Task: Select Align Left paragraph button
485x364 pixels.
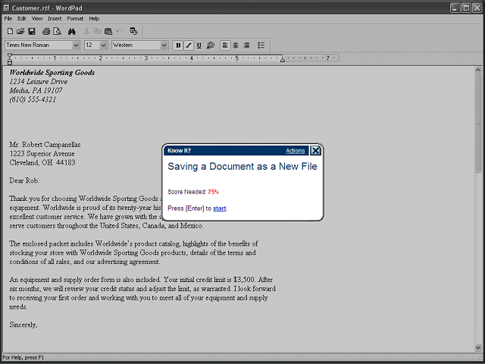Action: tap(225, 45)
